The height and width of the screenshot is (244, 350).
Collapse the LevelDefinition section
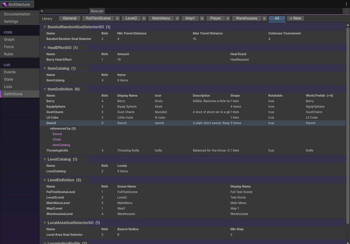(x=45, y=180)
